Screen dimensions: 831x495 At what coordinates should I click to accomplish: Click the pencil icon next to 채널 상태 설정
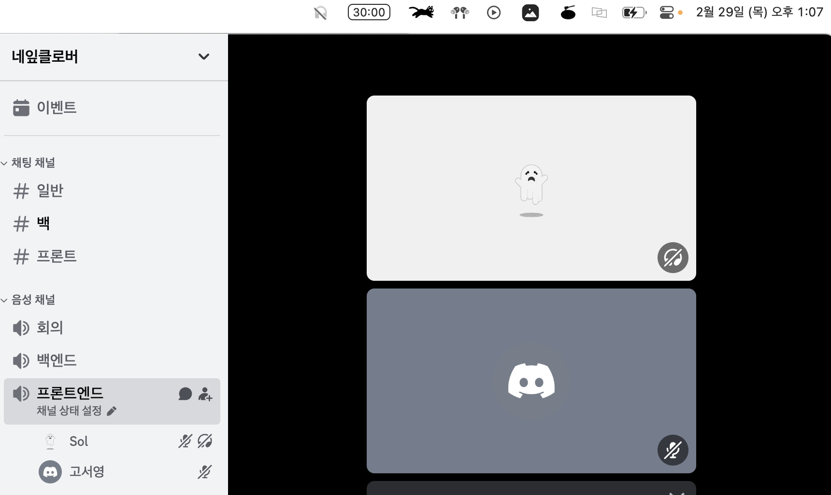112,411
